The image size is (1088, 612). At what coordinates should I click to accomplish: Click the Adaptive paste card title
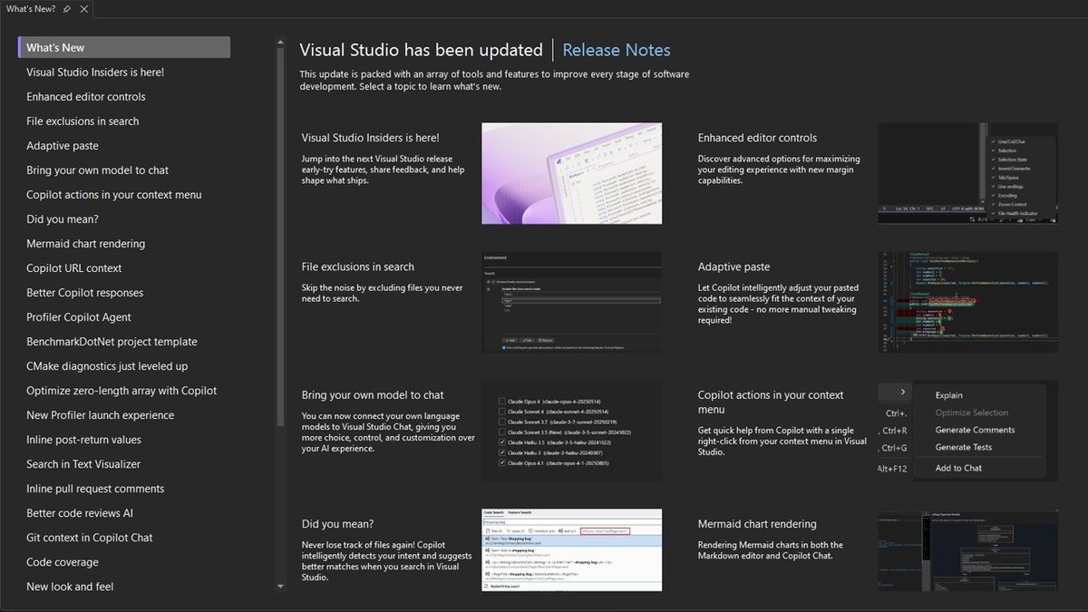pos(733,267)
